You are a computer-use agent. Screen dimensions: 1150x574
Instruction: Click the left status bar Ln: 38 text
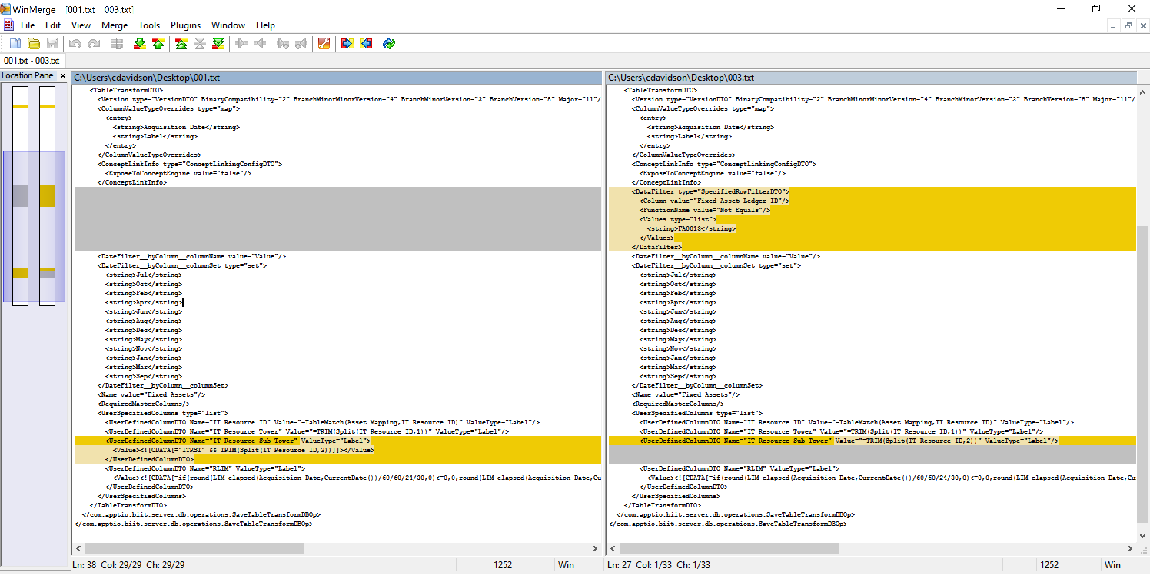click(85, 565)
